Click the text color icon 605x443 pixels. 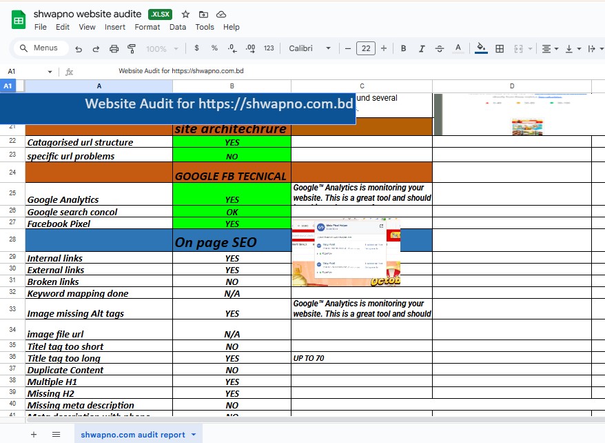tap(458, 48)
